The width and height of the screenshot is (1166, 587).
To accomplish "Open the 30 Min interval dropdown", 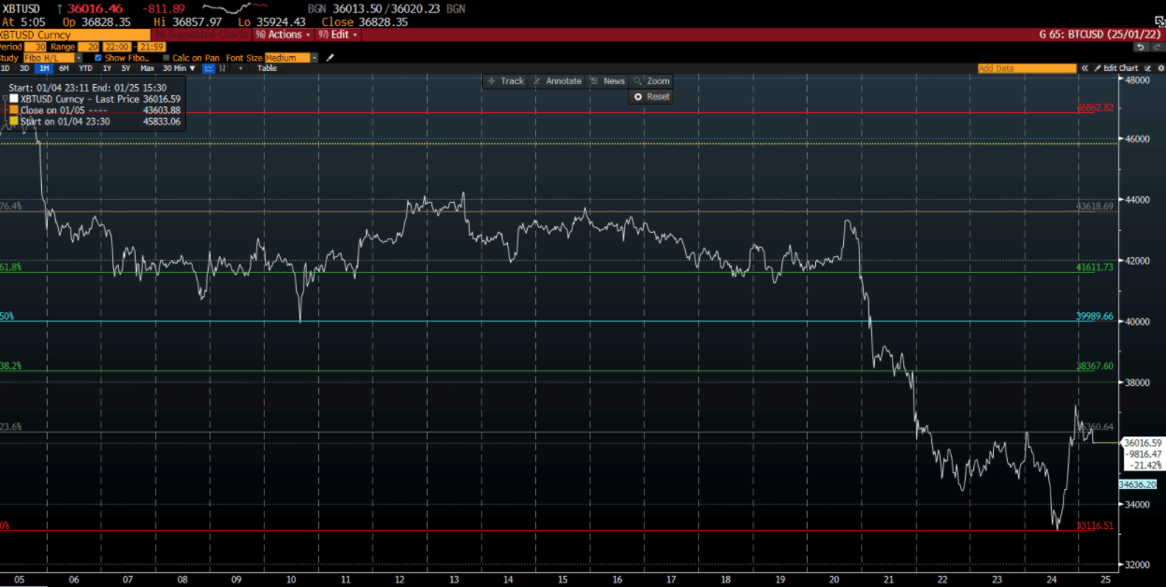I will click(x=178, y=68).
